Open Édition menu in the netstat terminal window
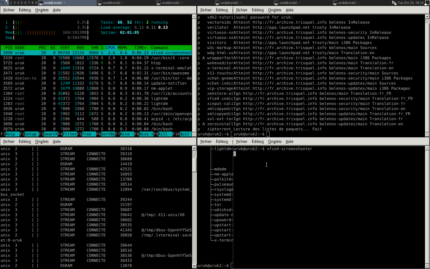 [x=25, y=141]
